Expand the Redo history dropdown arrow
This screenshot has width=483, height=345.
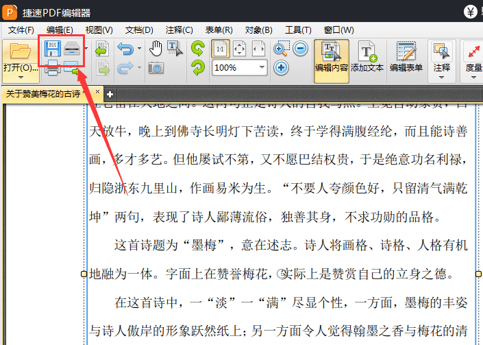(139, 68)
